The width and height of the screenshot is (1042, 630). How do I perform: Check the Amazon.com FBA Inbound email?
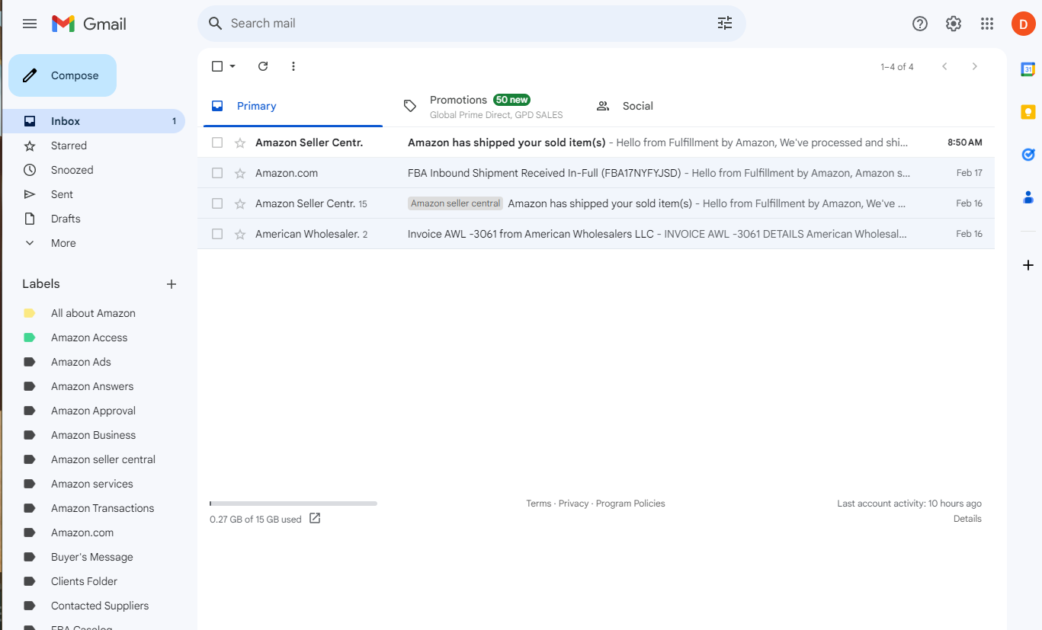click(x=217, y=173)
